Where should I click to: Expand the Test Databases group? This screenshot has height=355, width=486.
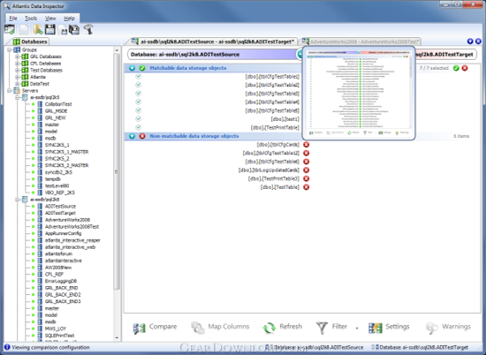[x=18, y=70]
